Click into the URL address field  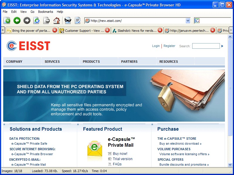point(137,21)
